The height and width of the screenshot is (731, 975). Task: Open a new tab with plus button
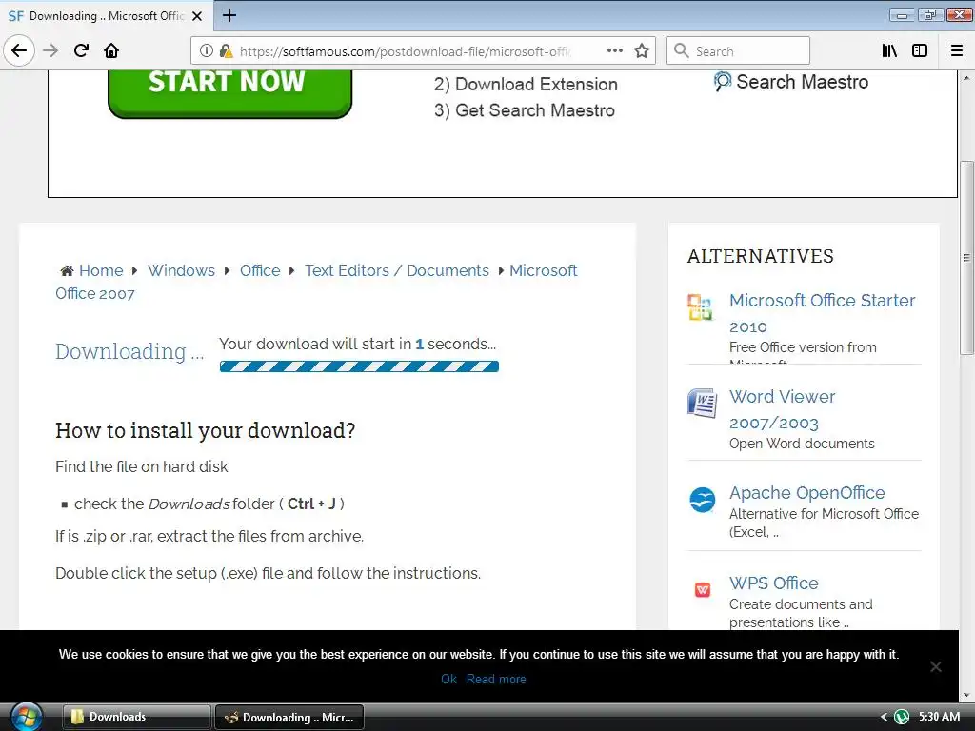[229, 15]
